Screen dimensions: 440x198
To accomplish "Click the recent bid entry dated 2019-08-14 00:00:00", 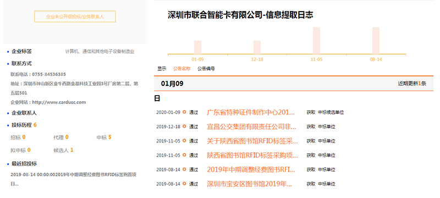I will (74, 179).
